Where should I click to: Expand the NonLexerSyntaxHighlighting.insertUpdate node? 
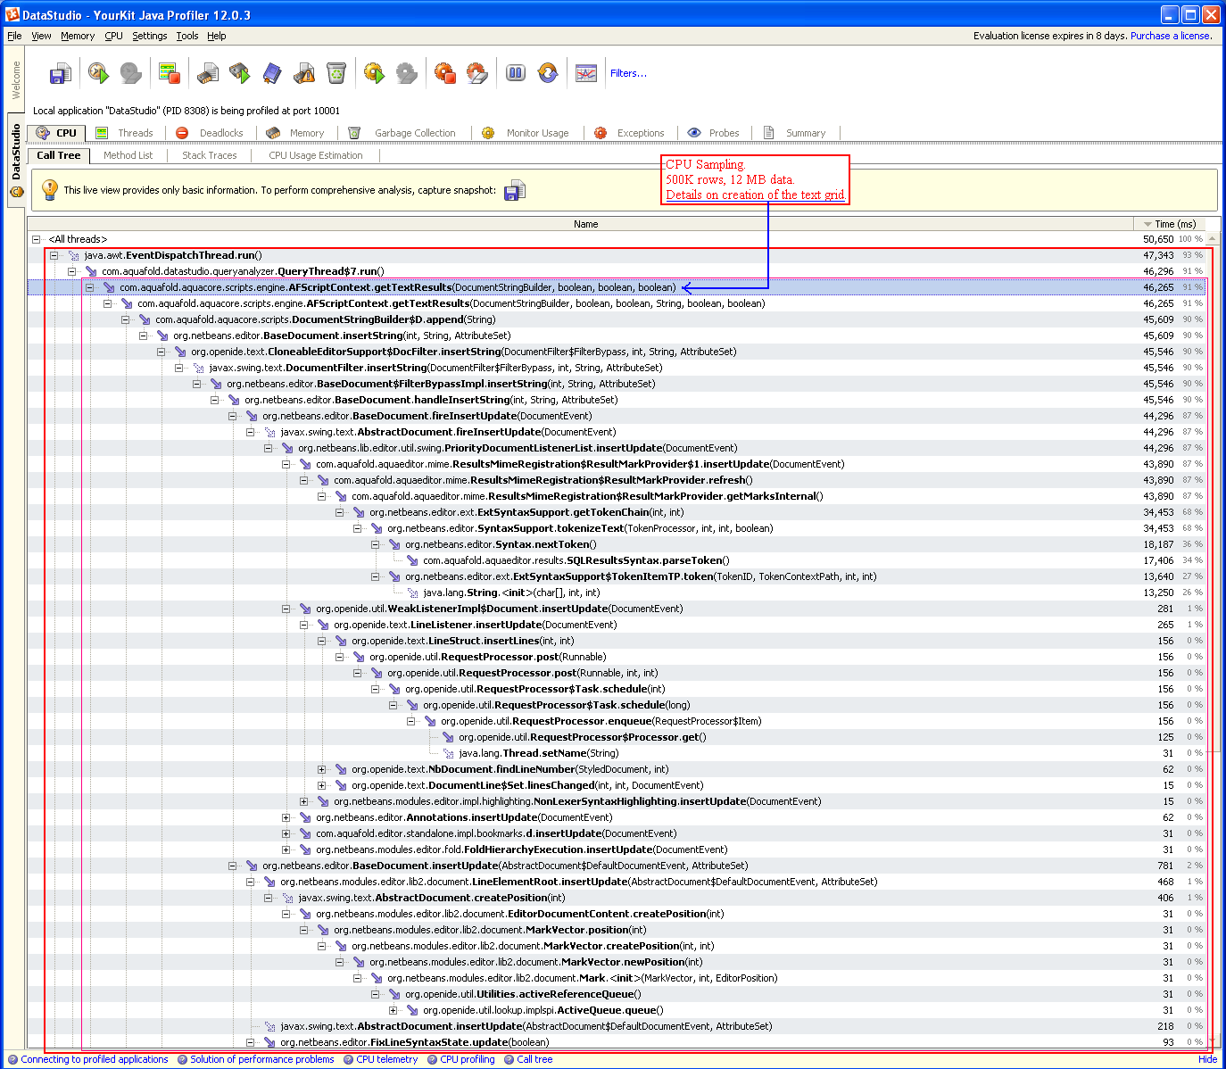click(x=303, y=801)
